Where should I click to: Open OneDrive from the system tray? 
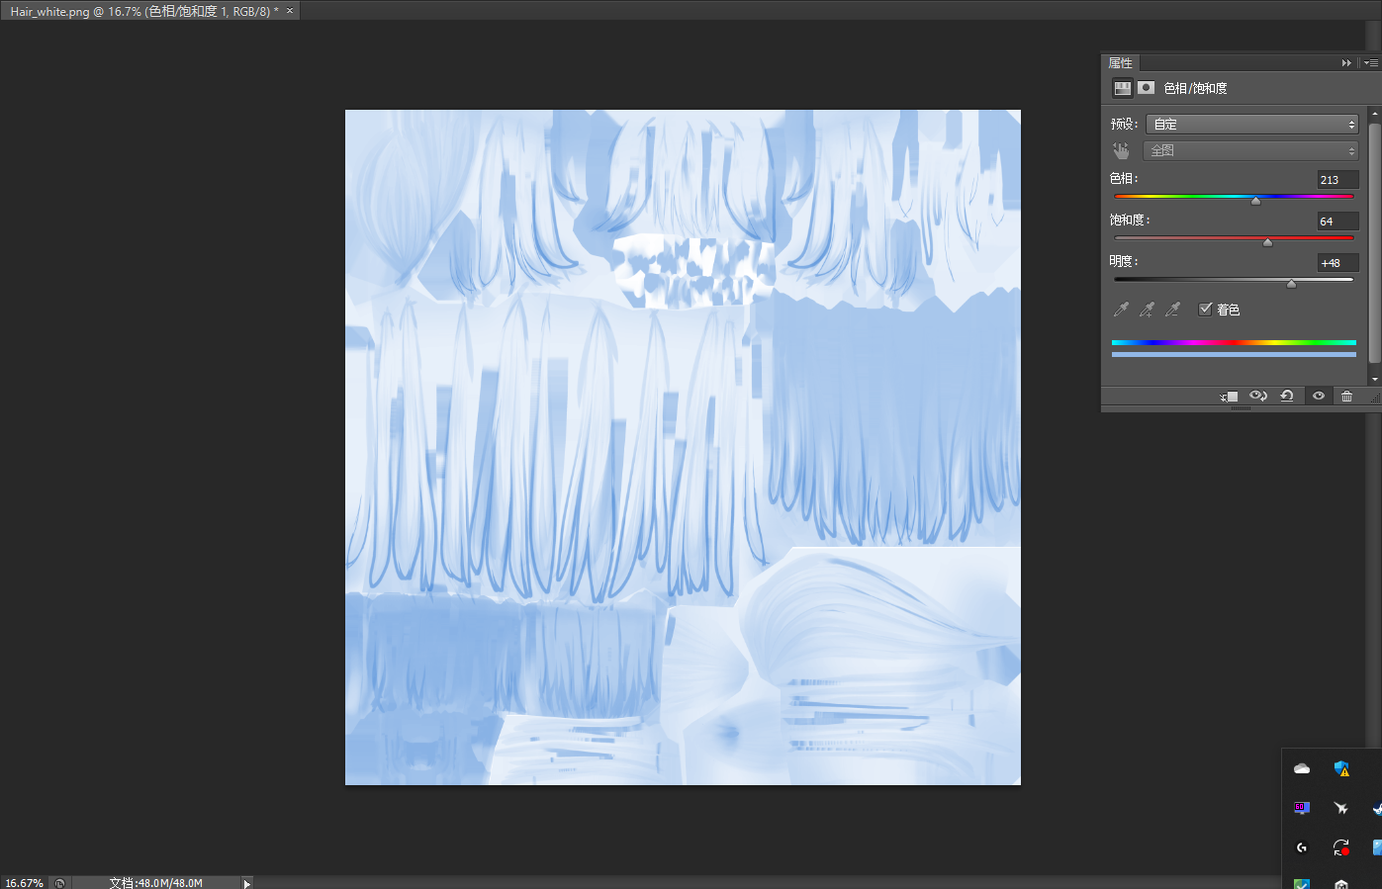[x=1302, y=768]
